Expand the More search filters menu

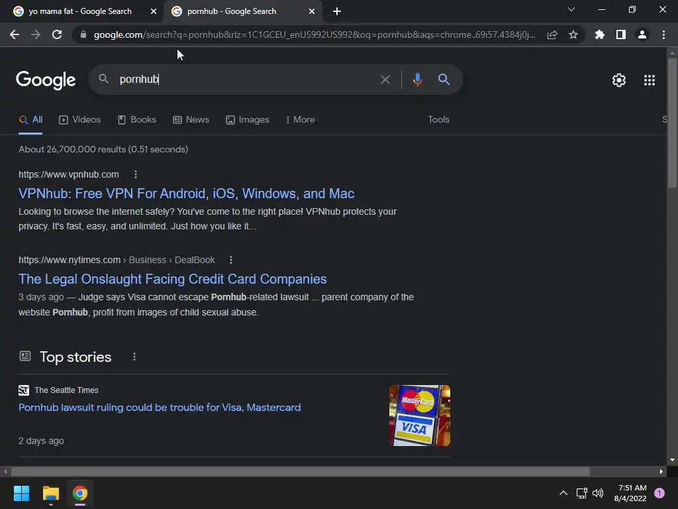click(300, 119)
